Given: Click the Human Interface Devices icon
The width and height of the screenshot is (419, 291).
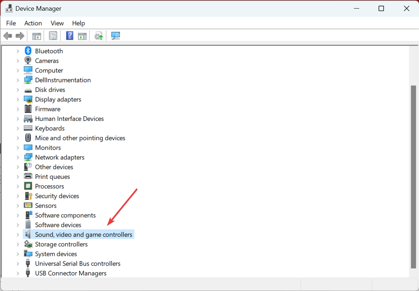Looking at the screenshot, I should point(28,119).
